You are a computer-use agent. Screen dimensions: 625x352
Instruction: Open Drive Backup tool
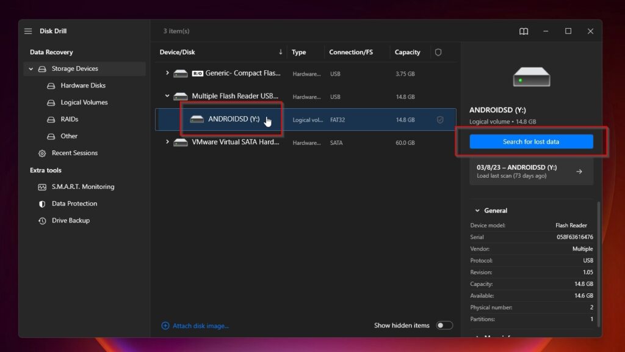tap(70, 221)
